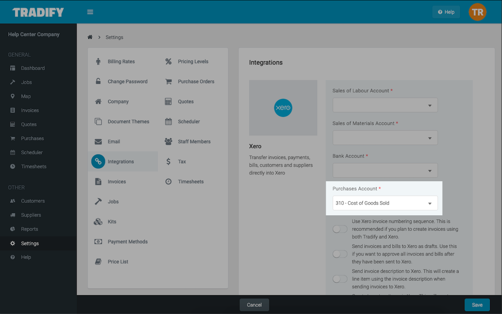Click the Xero logo
Viewport: 502px width, 314px height.
[x=283, y=108]
